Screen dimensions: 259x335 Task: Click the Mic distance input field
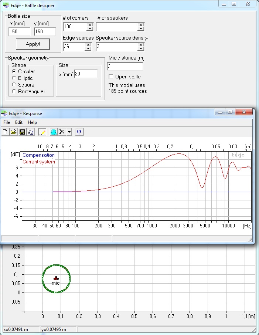125,67
